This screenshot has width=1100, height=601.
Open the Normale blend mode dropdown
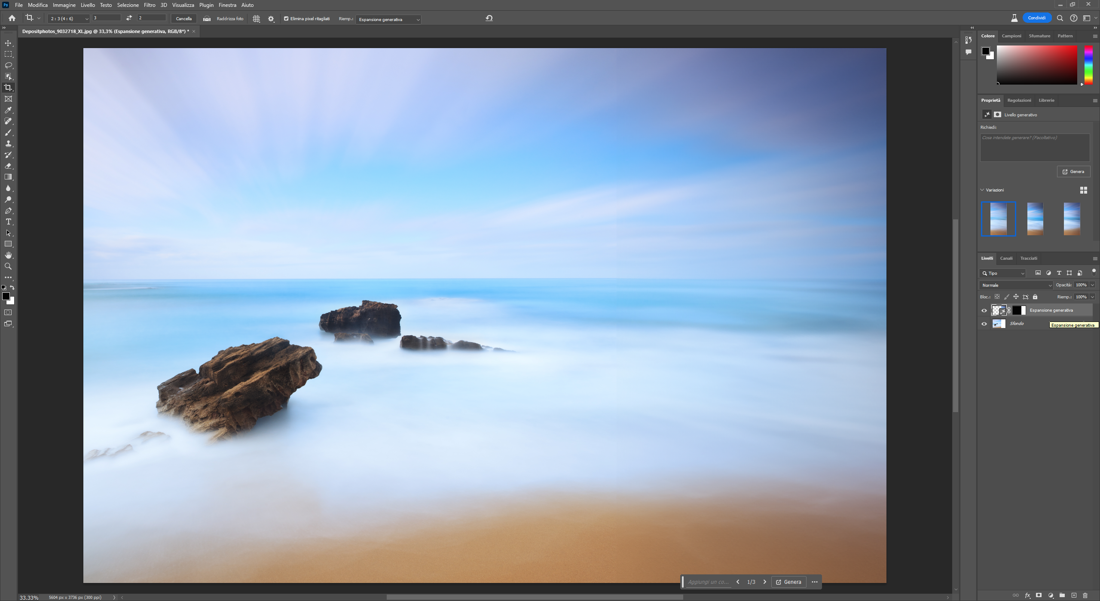click(1016, 285)
